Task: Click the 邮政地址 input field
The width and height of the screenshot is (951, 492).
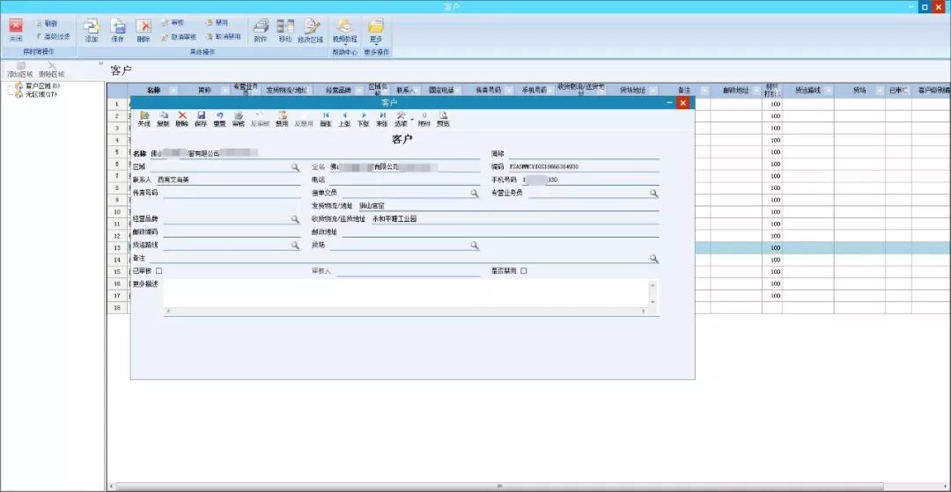Action: 500,232
